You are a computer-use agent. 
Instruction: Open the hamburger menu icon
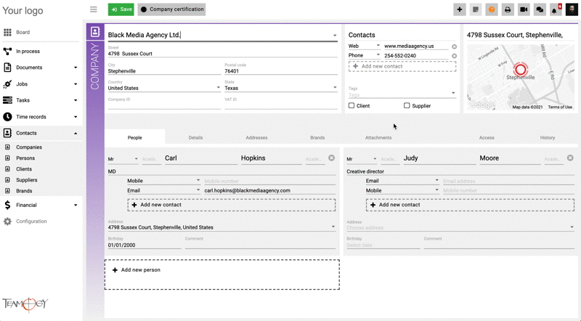[94, 9]
